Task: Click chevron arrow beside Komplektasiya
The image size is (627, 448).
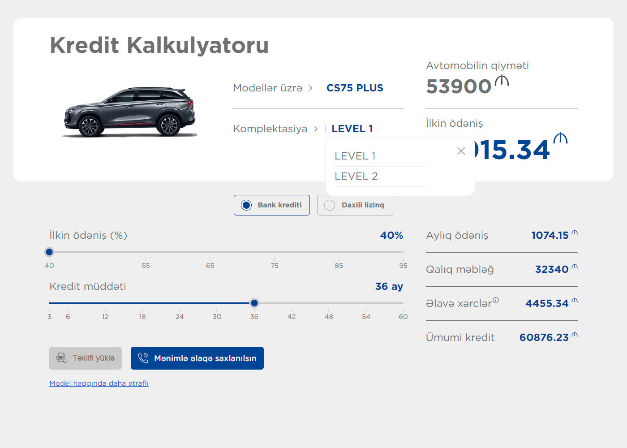Action: 316,129
